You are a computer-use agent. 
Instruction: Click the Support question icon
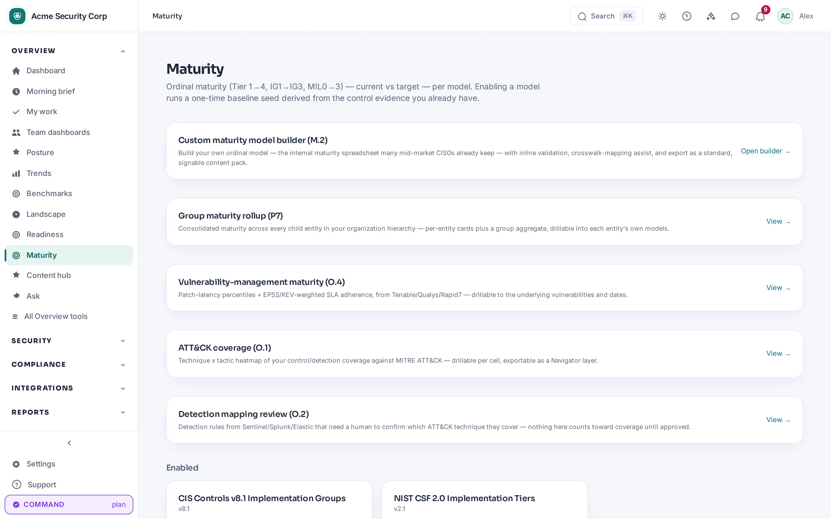(16, 484)
